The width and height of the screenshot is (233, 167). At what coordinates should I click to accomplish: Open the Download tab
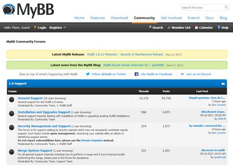coord(119,18)
